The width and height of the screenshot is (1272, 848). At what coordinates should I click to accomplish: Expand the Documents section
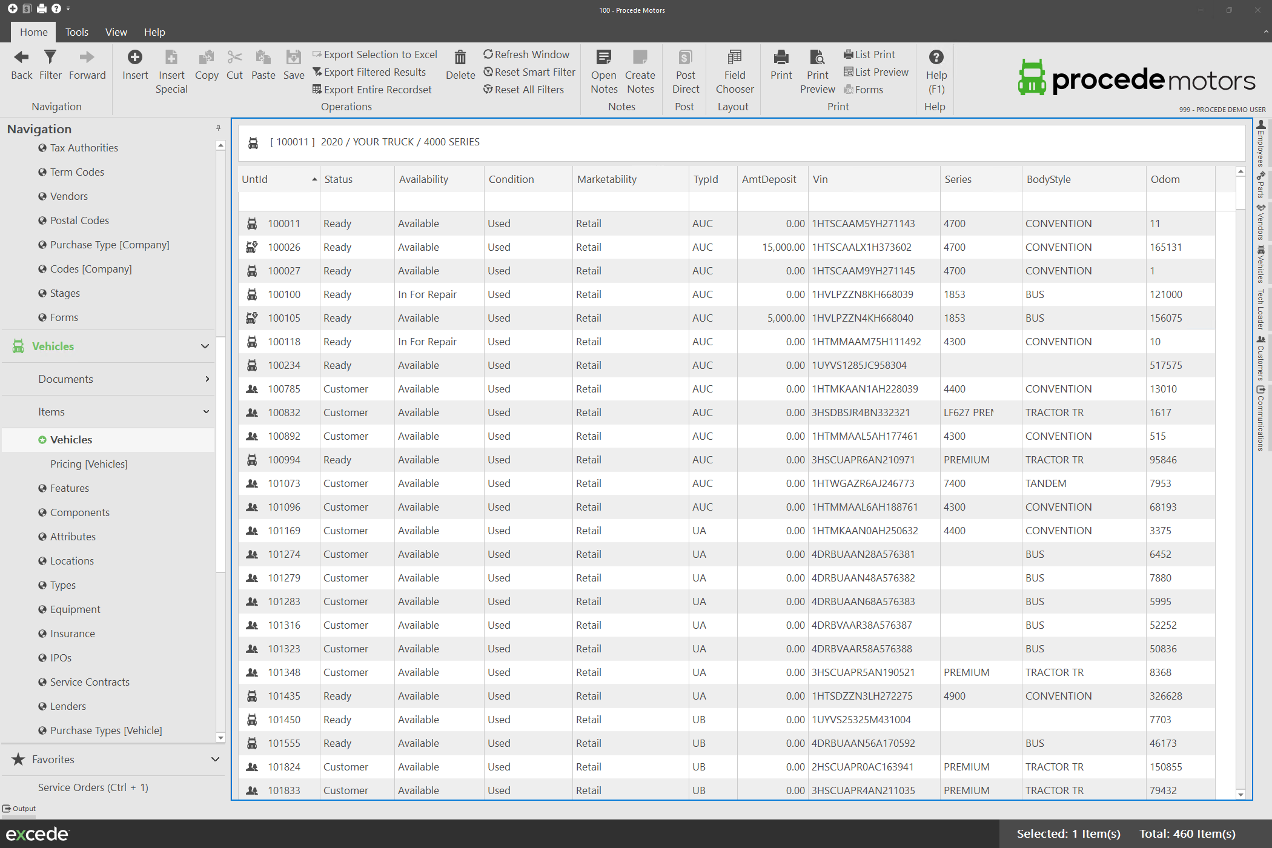point(207,379)
